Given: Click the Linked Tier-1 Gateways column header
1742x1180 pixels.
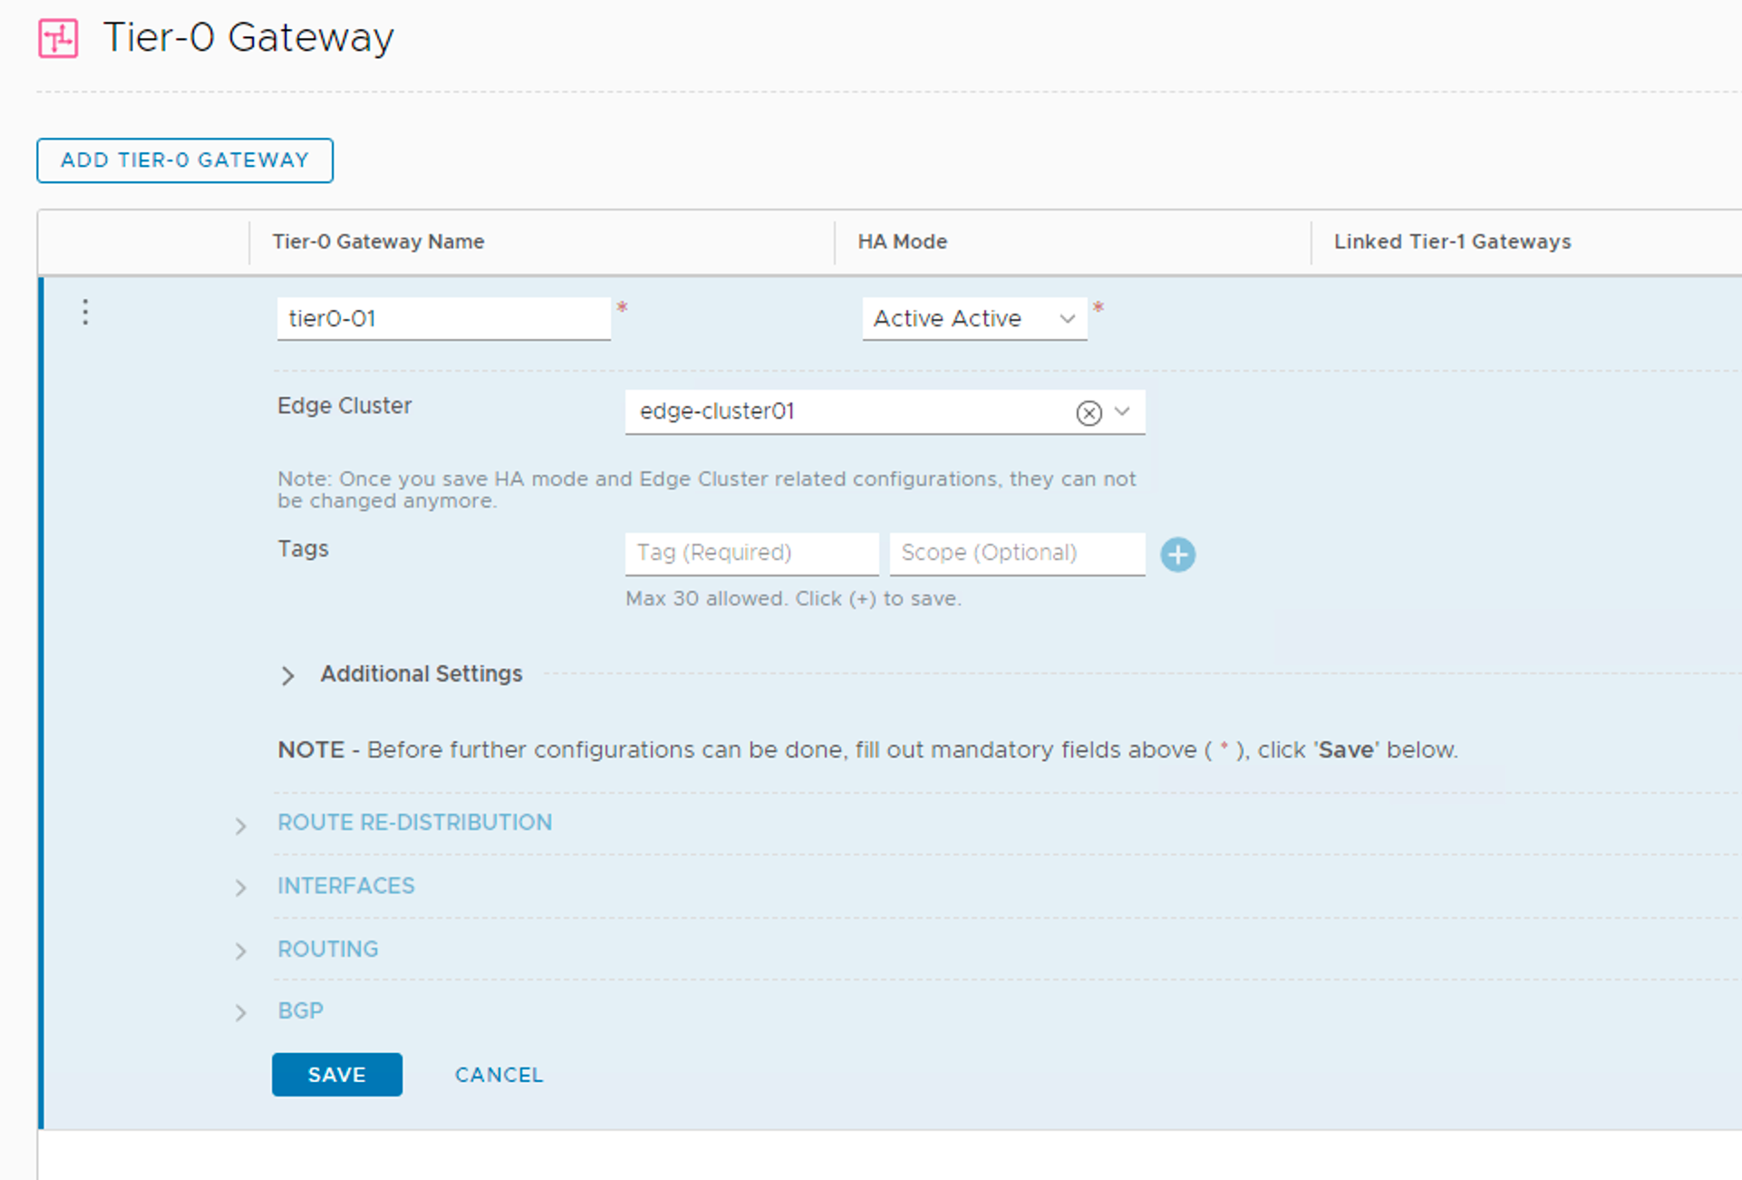Looking at the screenshot, I should click(x=1451, y=242).
